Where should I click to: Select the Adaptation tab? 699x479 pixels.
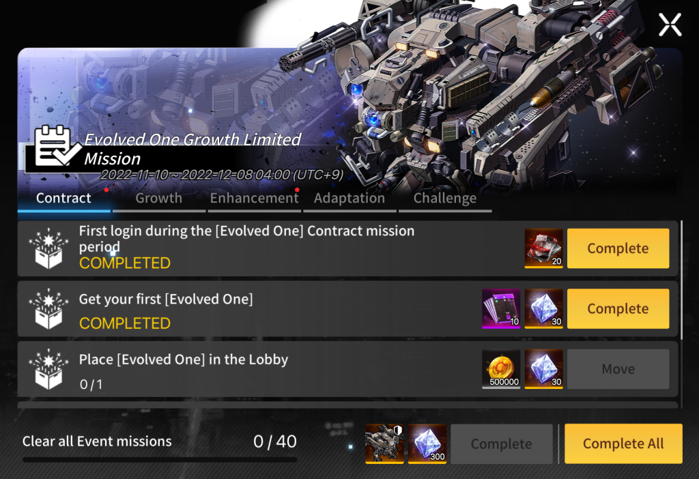click(x=349, y=199)
